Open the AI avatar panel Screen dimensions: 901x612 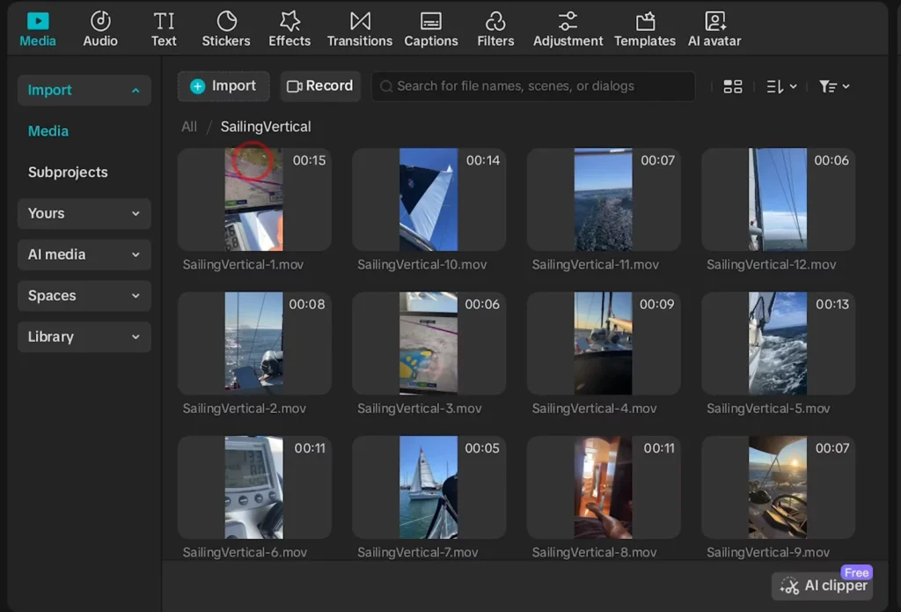(x=714, y=29)
